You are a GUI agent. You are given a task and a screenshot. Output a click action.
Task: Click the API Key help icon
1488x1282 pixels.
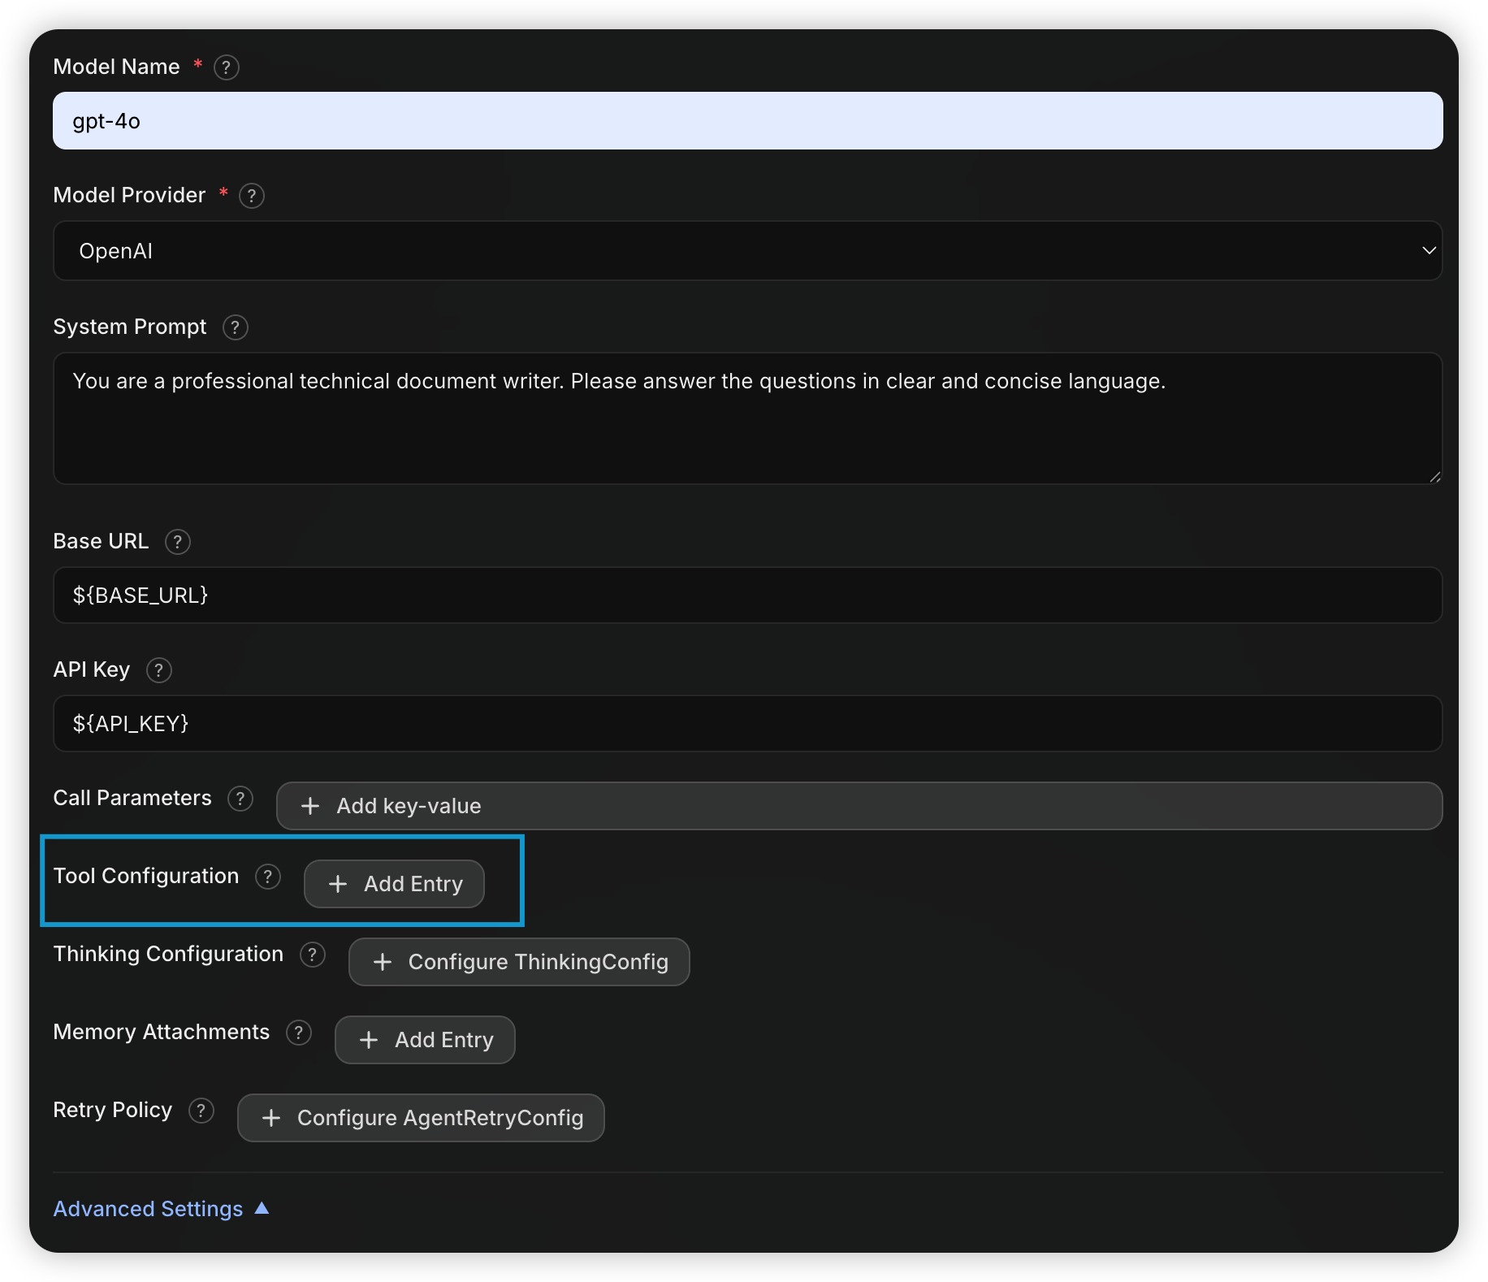pyautogui.click(x=159, y=670)
